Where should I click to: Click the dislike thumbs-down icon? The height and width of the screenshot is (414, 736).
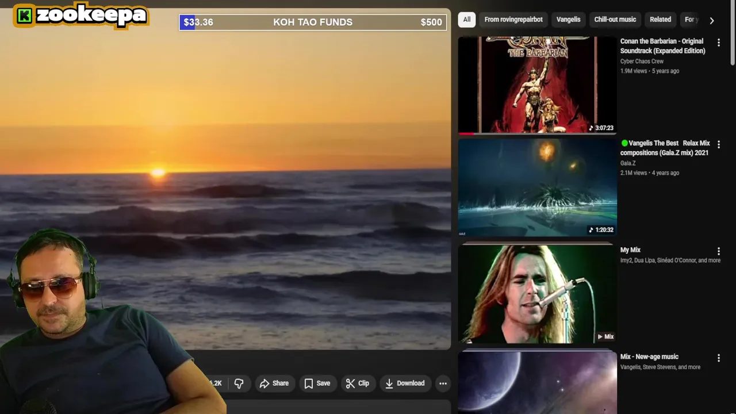click(239, 384)
